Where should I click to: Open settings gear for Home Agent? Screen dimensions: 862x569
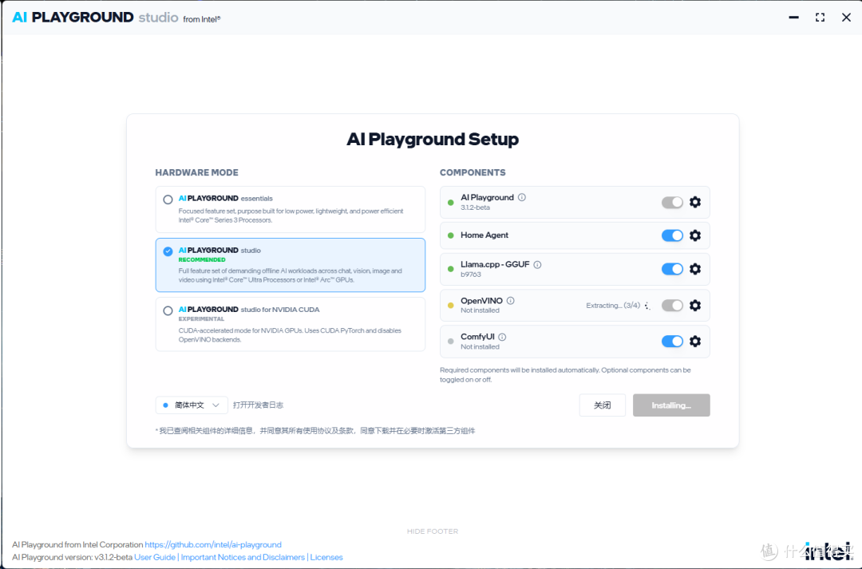coord(695,235)
